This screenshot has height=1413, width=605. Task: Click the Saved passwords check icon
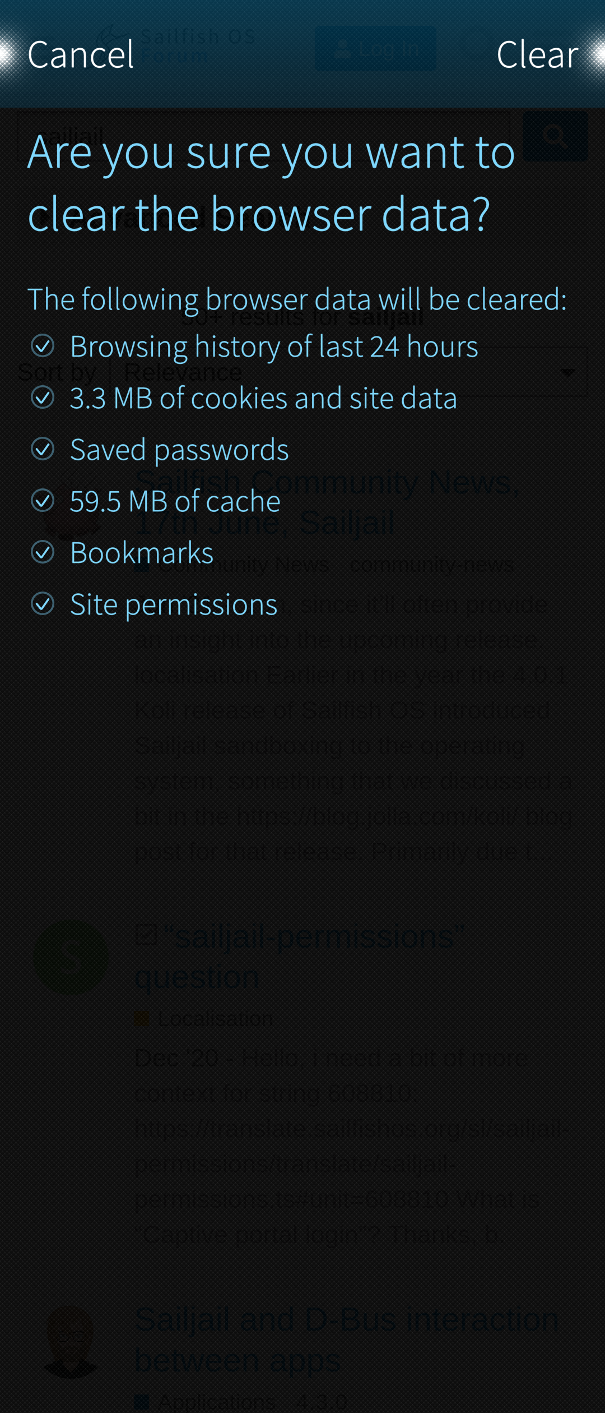[43, 449]
